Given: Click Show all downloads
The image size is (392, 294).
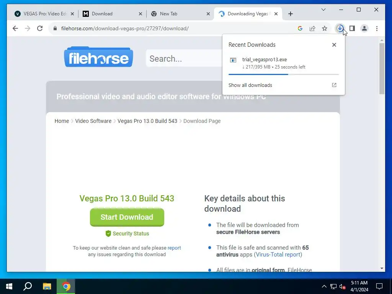Looking at the screenshot, I should pos(250,85).
